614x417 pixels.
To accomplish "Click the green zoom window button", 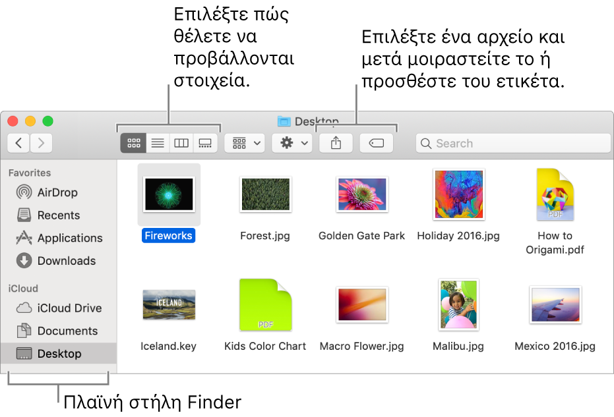I will point(47,121).
